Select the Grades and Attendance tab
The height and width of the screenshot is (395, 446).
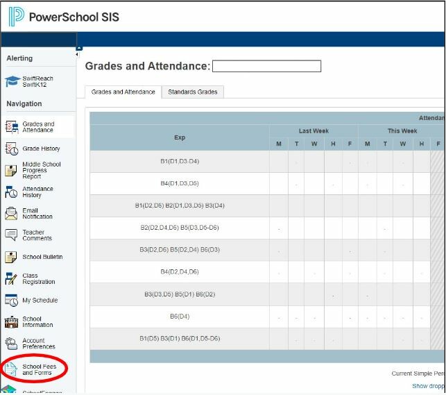pos(123,92)
